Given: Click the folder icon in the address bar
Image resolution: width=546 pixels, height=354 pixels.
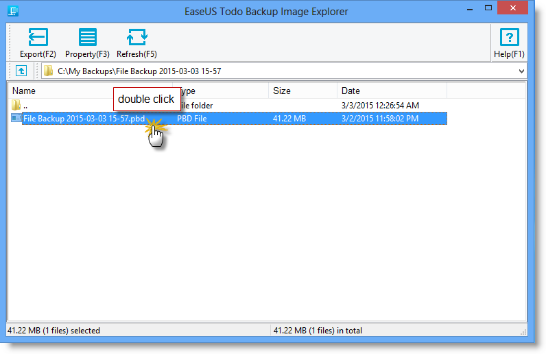Looking at the screenshot, I should tap(49, 71).
